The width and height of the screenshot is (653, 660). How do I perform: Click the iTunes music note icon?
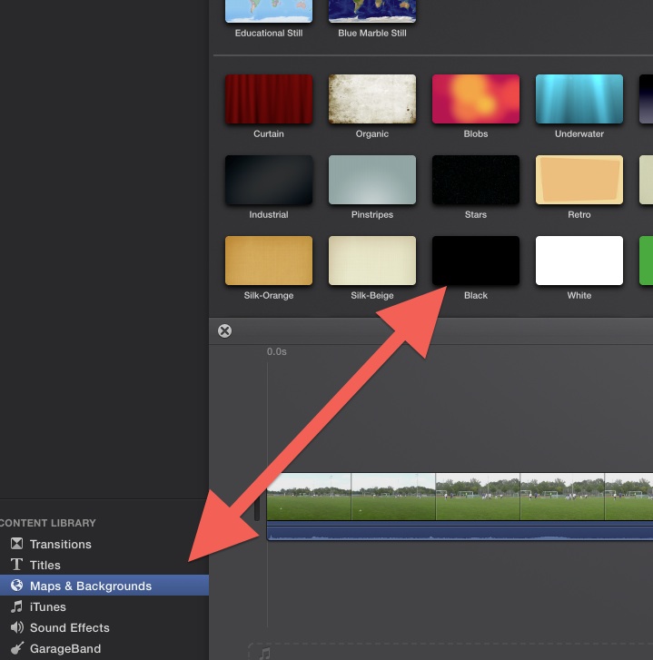[x=17, y=606]
